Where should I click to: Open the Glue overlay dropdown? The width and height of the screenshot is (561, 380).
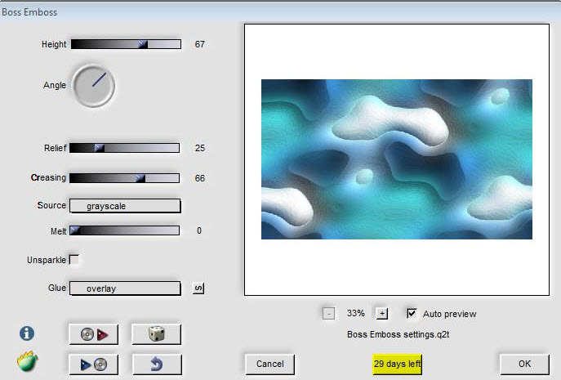(125, 288)
